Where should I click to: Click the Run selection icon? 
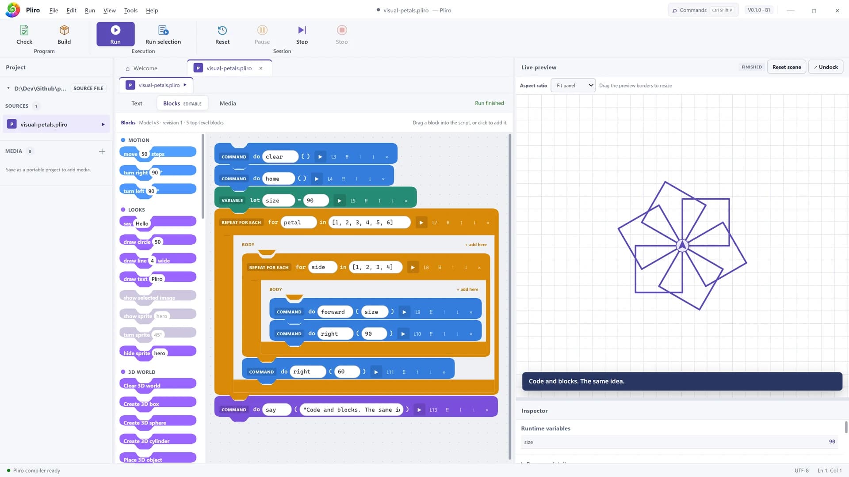click(163, 30)
